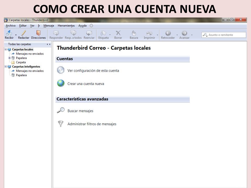
Task: Click Crear una cuenta nueva link
Action: (x=86, y=84)
